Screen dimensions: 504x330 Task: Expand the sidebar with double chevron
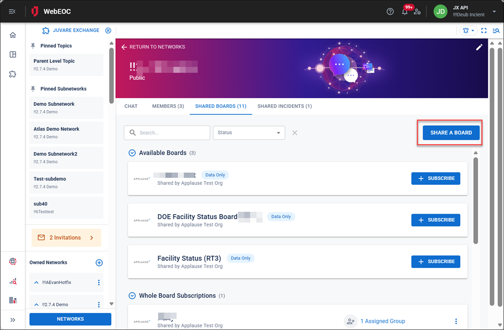click(13, 320)
